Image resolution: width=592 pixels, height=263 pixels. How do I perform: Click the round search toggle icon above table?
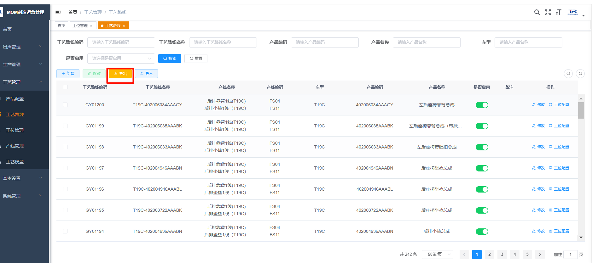pos(568,74)
